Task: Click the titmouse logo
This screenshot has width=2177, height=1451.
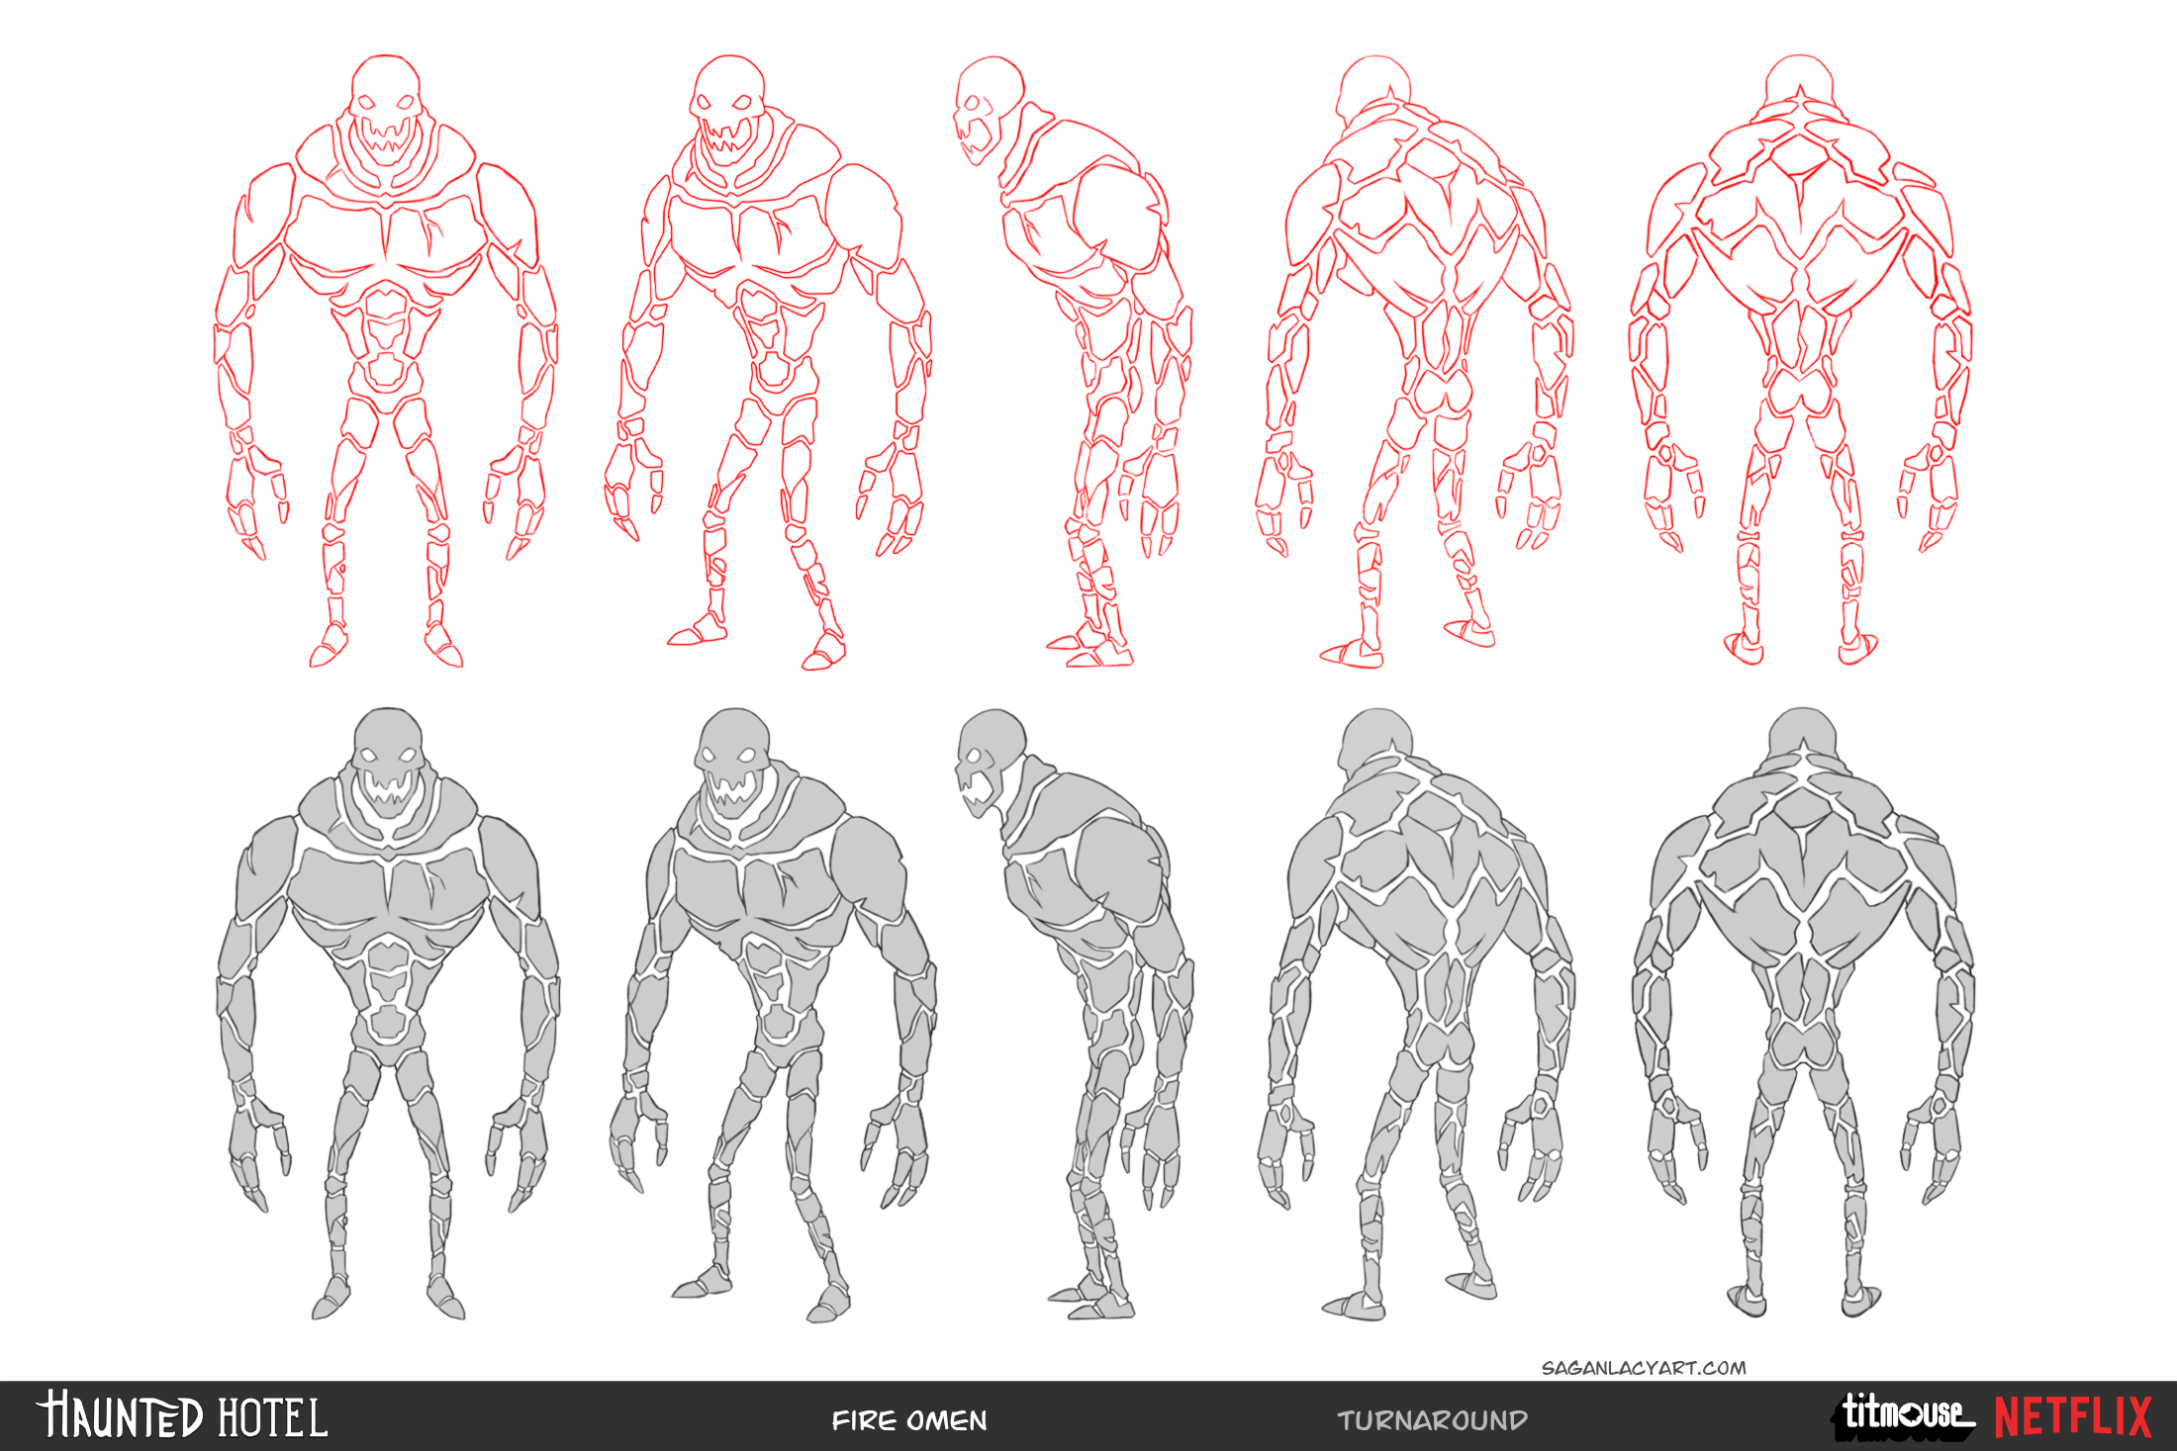Action: click(1903, 1415)
